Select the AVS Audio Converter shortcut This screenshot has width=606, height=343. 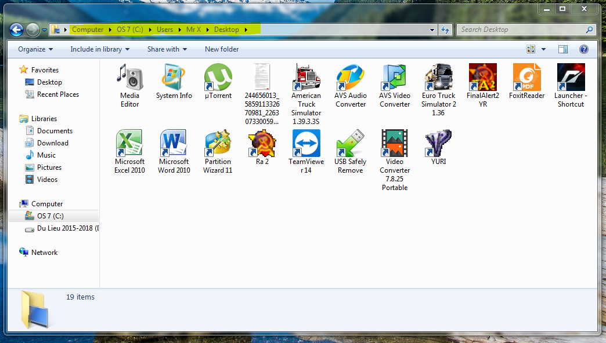pos(351,86)
